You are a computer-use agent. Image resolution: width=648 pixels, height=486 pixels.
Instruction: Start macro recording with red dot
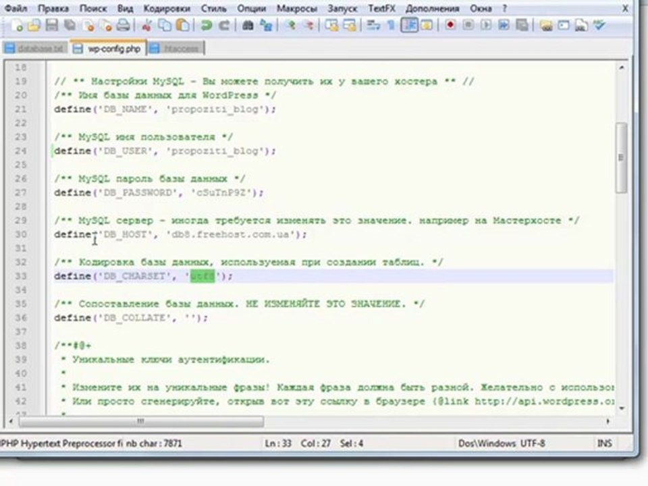[450, 26]
